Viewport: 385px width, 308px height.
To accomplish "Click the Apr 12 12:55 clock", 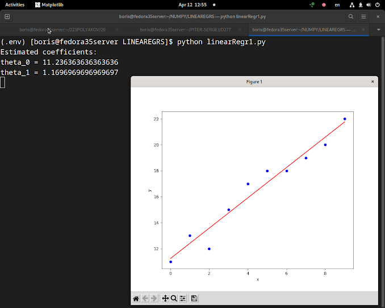I will tap(192, 5).
